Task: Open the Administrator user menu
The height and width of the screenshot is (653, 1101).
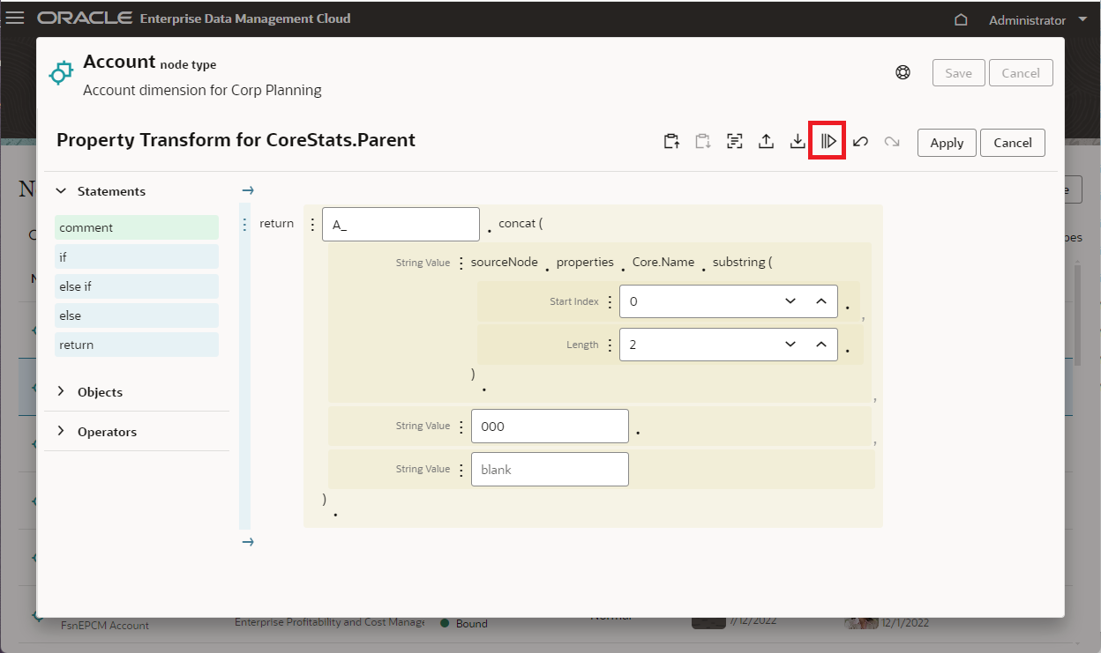Action: tap(1038, 19)
